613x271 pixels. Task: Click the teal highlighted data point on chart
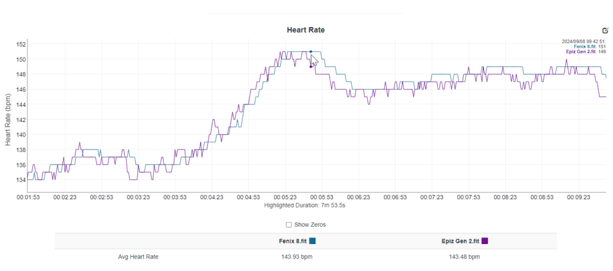[x=311, y=51]
